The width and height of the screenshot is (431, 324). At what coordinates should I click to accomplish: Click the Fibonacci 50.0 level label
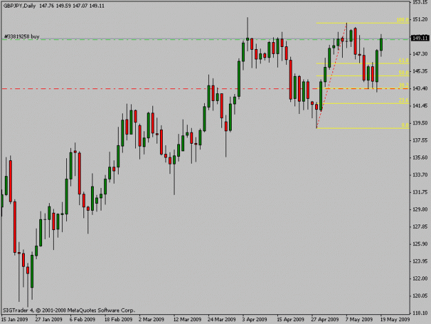[x=403, y=73]
